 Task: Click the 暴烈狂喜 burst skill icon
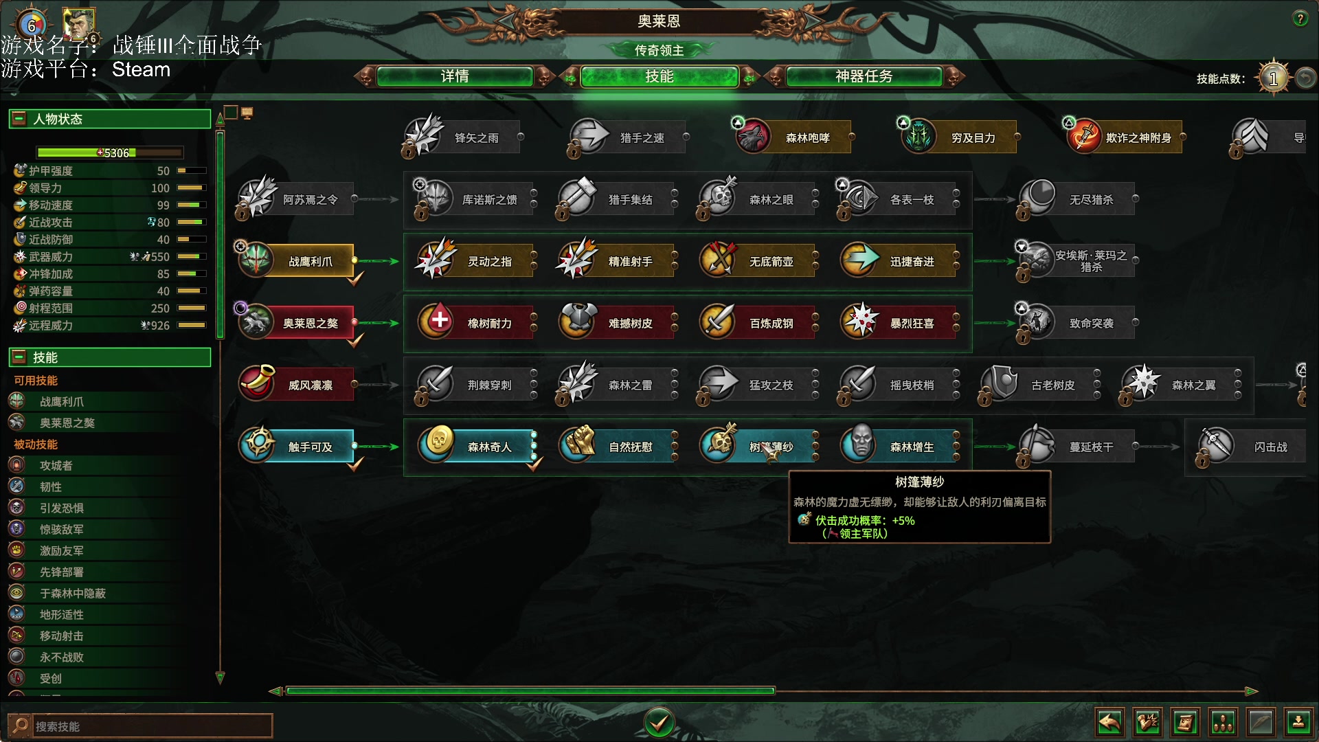860,321
